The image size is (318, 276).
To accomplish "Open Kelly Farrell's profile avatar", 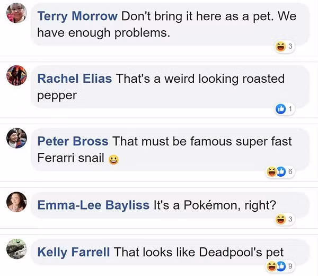I will coord(16,248).
